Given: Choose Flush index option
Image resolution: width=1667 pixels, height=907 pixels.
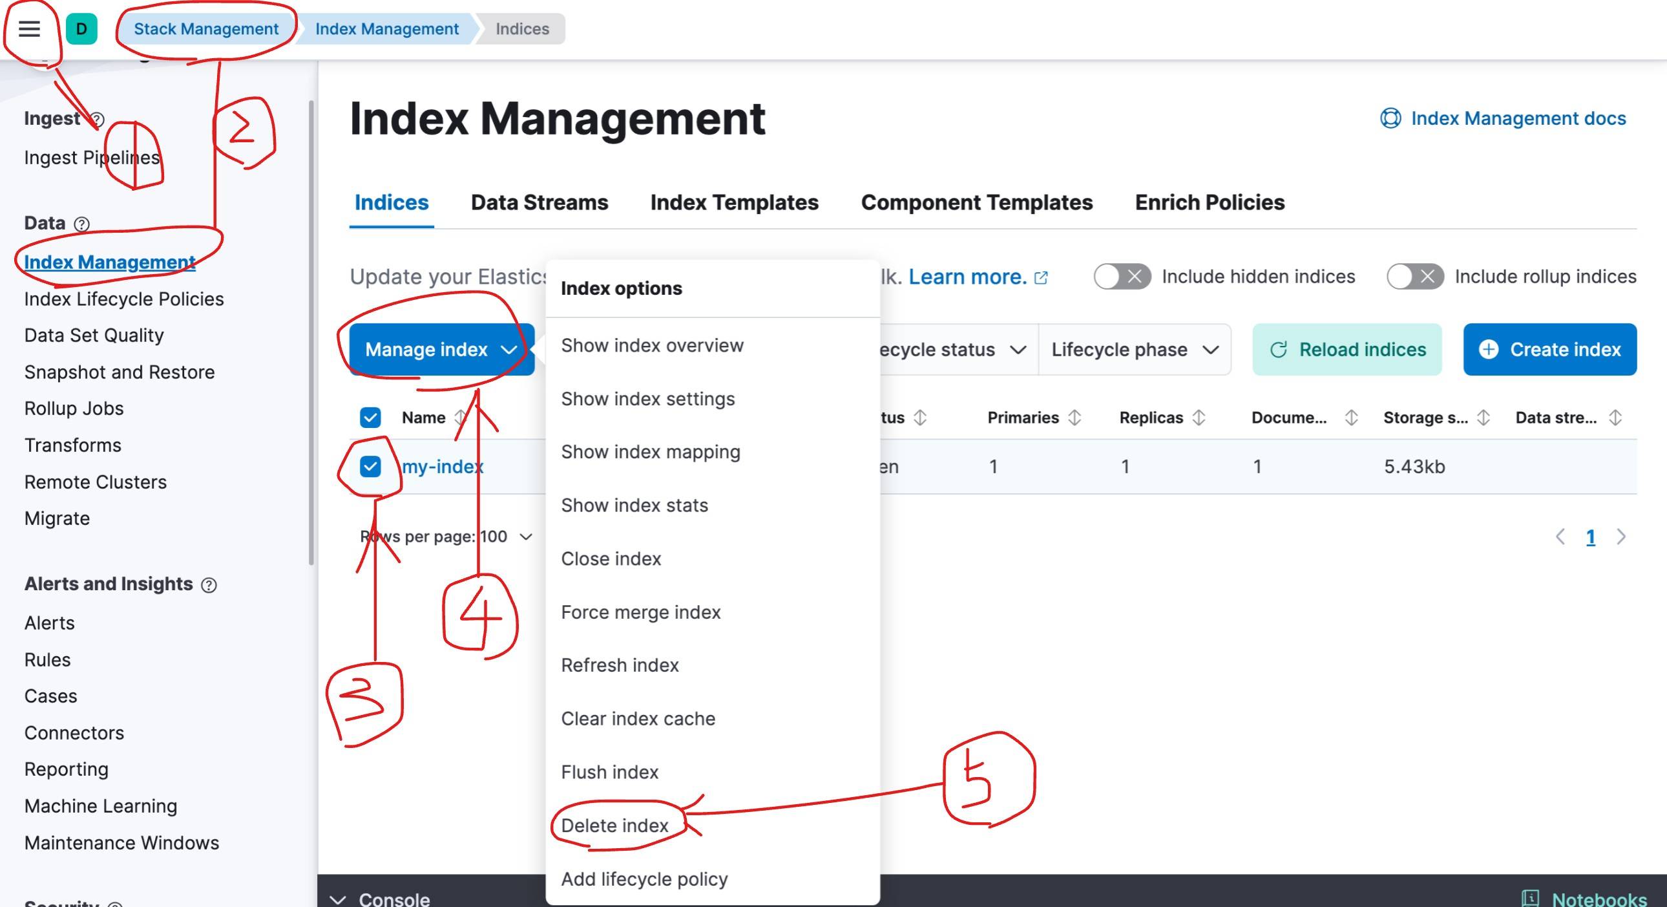Looking at the screenshot, I should point(713,772).
